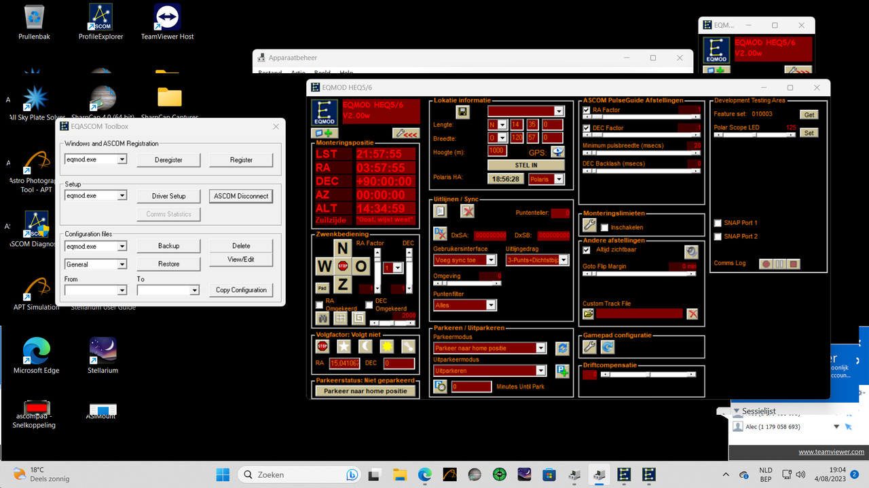Slew west with the W button
Image resolution: width=869 pixels, height=488 pixels.
click(325, 266)
